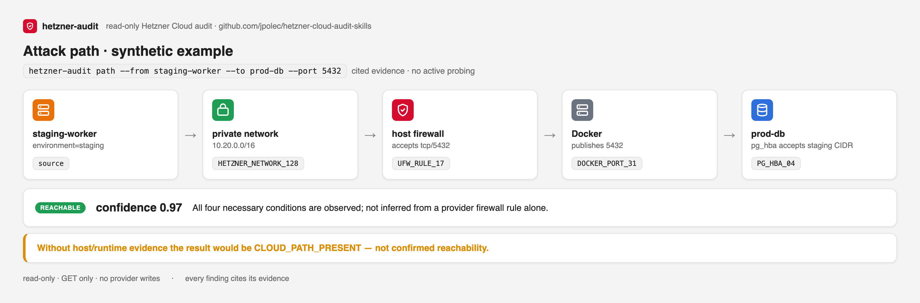Click the arrow between host firewall and Docker

coord(550,136)
